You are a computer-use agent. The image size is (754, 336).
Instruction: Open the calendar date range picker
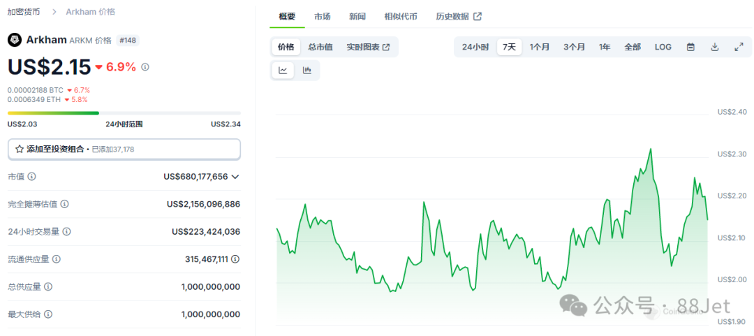pyautogui.click(x=690, y=47)
